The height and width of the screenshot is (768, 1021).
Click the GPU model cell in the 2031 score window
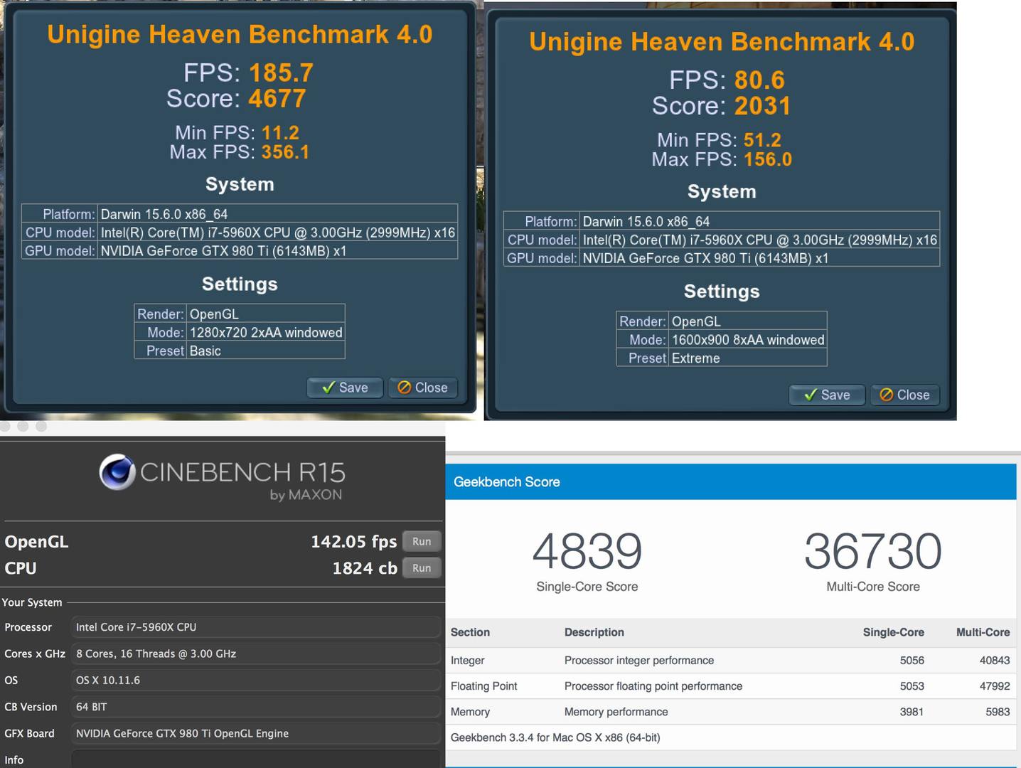(759, 258)
